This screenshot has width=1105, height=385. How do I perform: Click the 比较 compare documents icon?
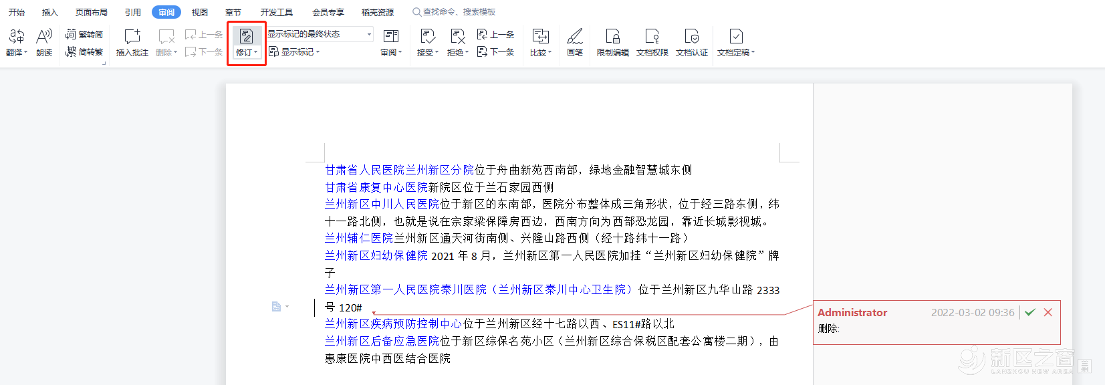point(540,36)
